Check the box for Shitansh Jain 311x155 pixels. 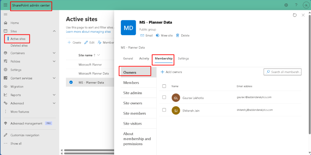coord(164,110)
